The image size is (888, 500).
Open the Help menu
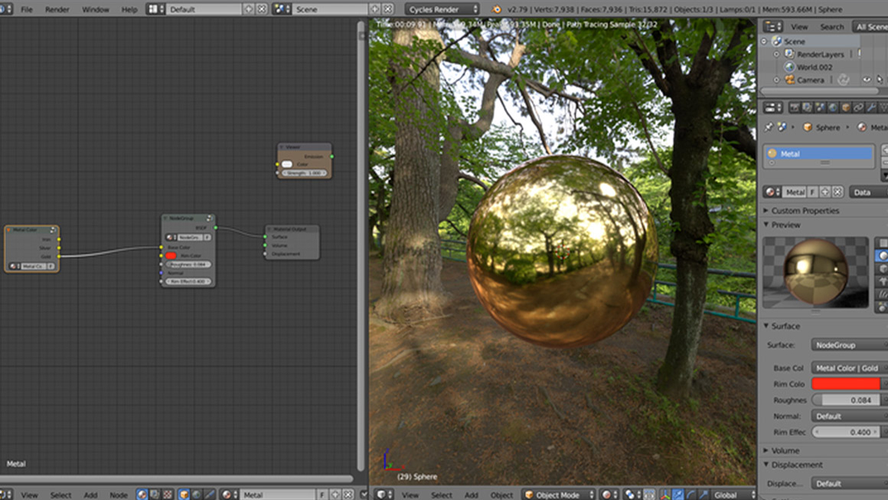129,9
